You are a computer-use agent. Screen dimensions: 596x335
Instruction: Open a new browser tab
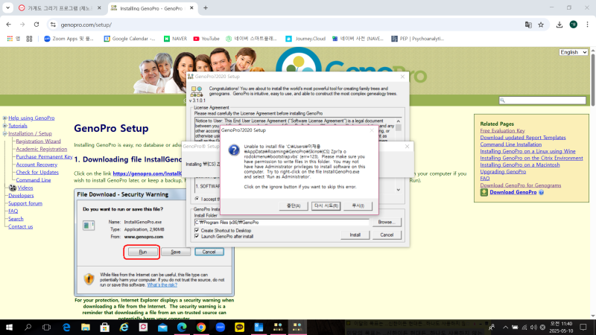(206, 7)
